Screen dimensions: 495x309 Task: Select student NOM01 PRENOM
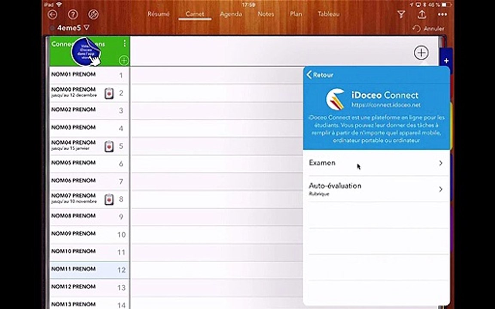click(73, 75)
